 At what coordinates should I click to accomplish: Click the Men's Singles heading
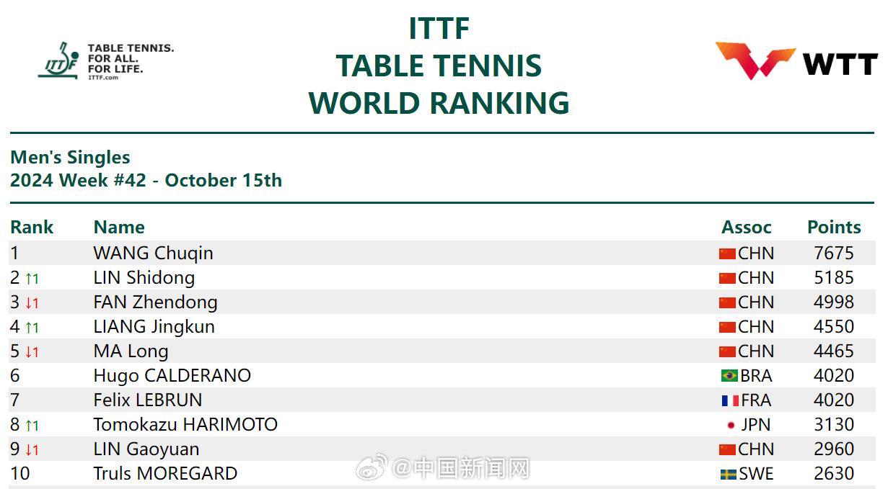70,157
